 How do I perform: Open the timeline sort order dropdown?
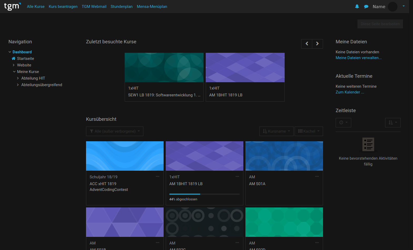pos(393,123)
